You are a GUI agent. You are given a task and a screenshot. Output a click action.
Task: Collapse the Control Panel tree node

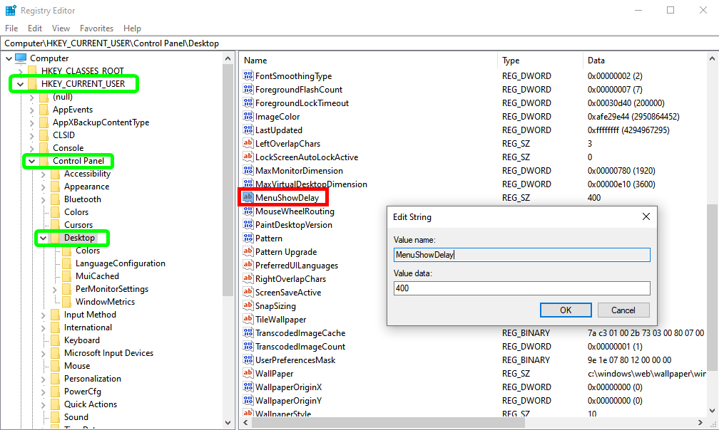coord(31,162)
